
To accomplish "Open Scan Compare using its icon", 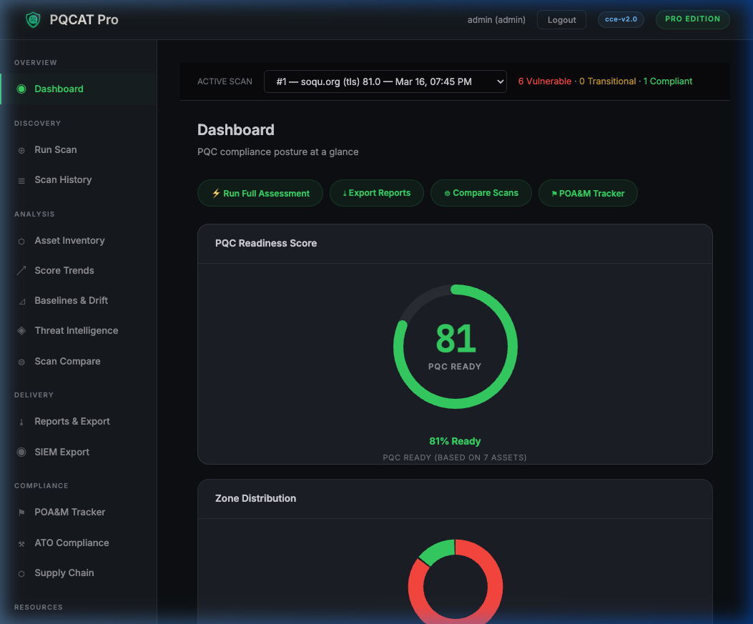I will (20, 361).
